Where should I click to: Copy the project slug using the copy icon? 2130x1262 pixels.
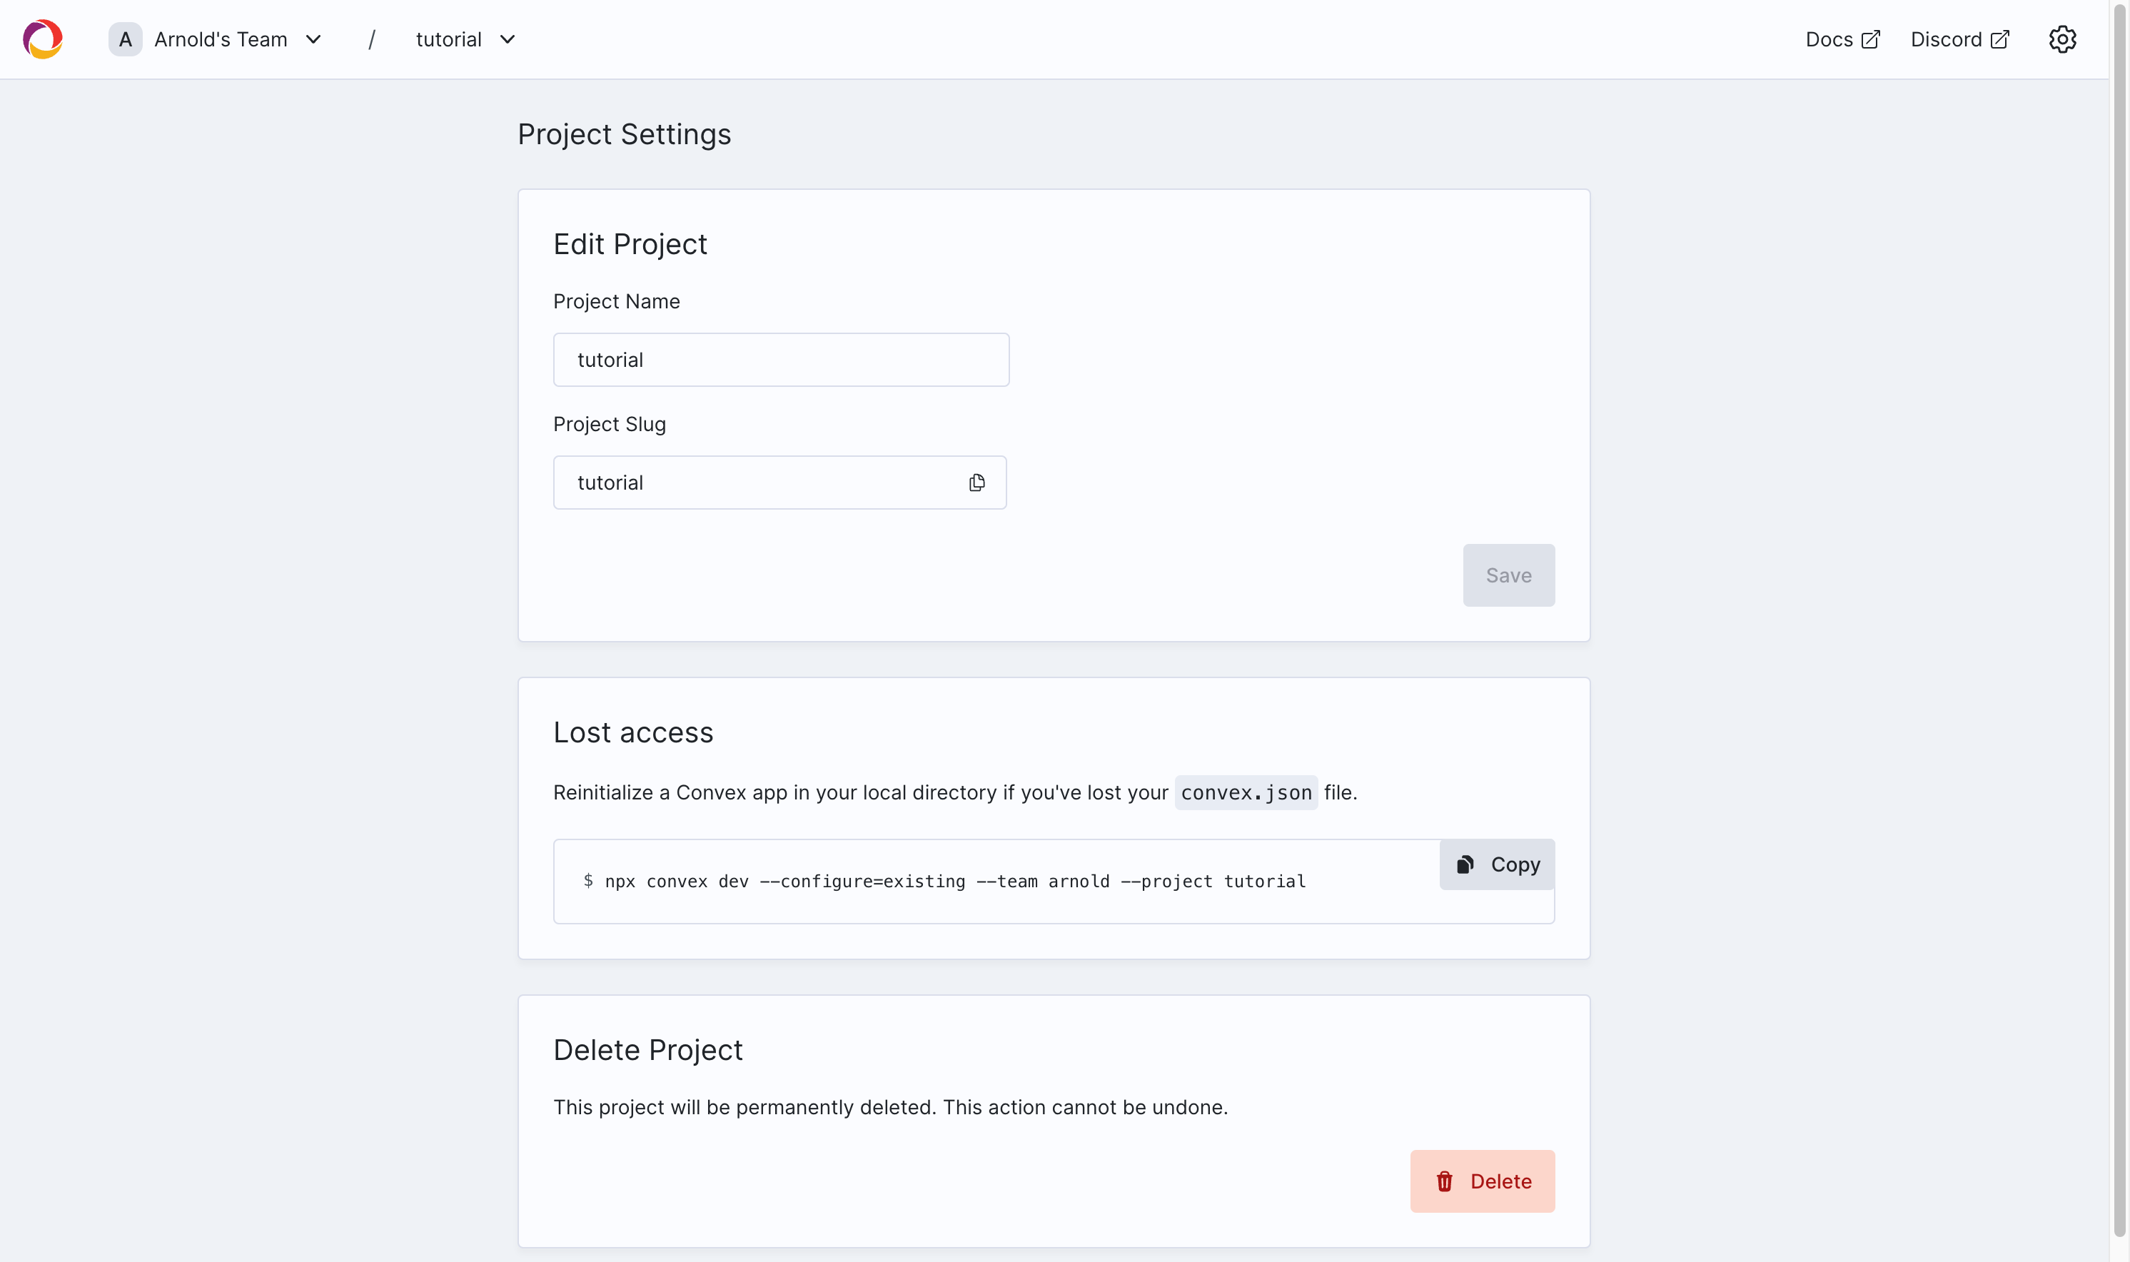976,483
